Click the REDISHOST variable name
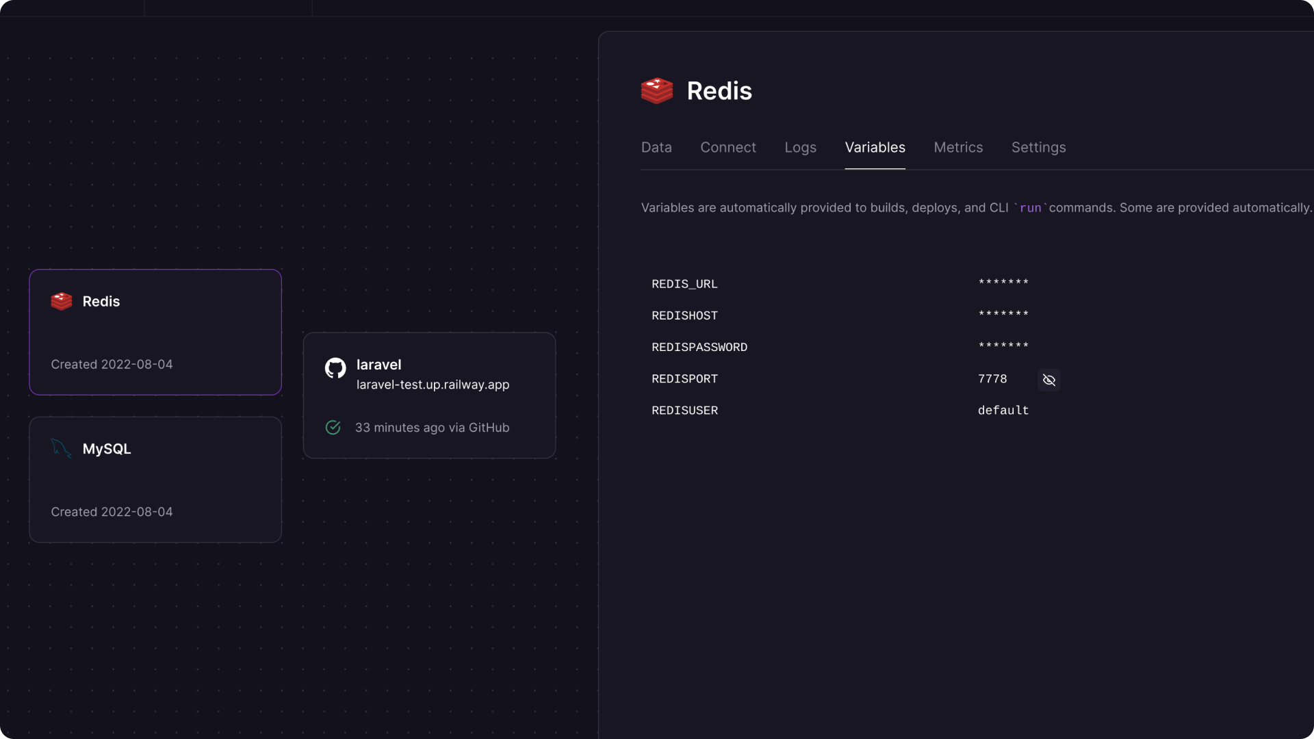Screen dimensions: 1314x739 coord(684,315)
